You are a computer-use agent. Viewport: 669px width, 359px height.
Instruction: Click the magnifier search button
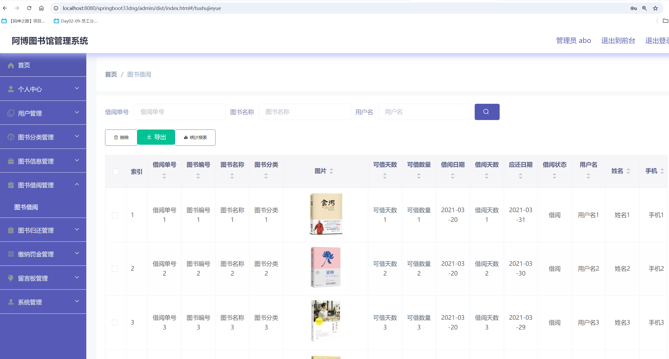point(487,112)
